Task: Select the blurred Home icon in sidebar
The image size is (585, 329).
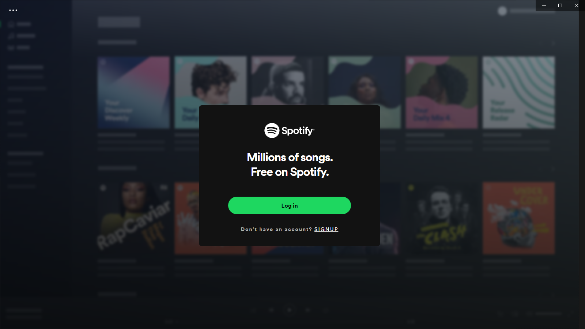Action: tap(11, 24)
